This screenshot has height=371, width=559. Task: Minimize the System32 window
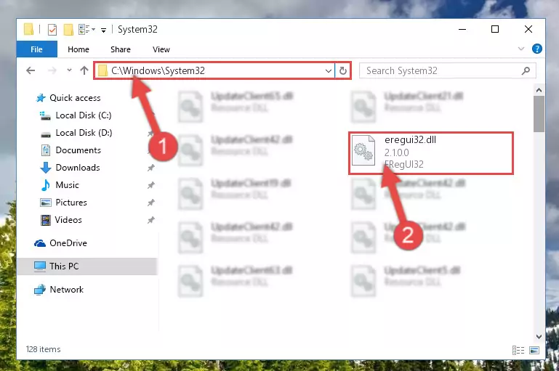(x=462, y=29)
